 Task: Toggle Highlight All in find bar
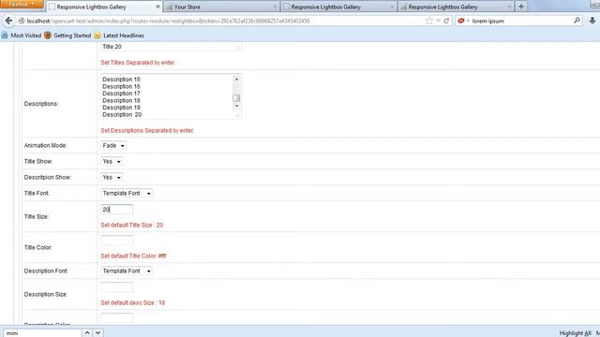coord(575,333)
